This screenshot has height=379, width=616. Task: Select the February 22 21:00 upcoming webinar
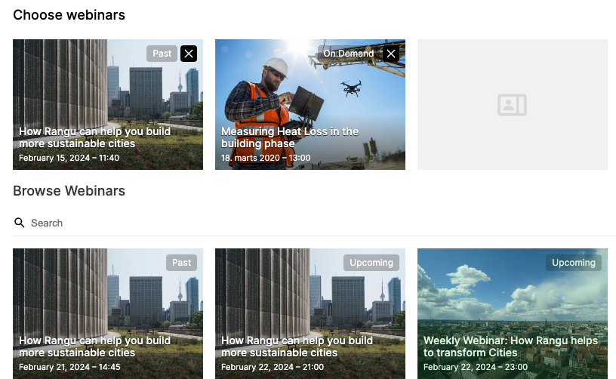coord(310,313)
